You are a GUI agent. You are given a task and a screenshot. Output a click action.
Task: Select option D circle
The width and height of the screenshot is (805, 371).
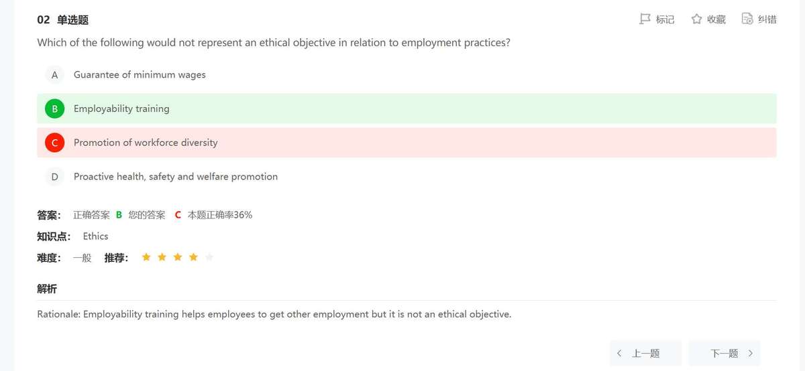tap(54, 177)
